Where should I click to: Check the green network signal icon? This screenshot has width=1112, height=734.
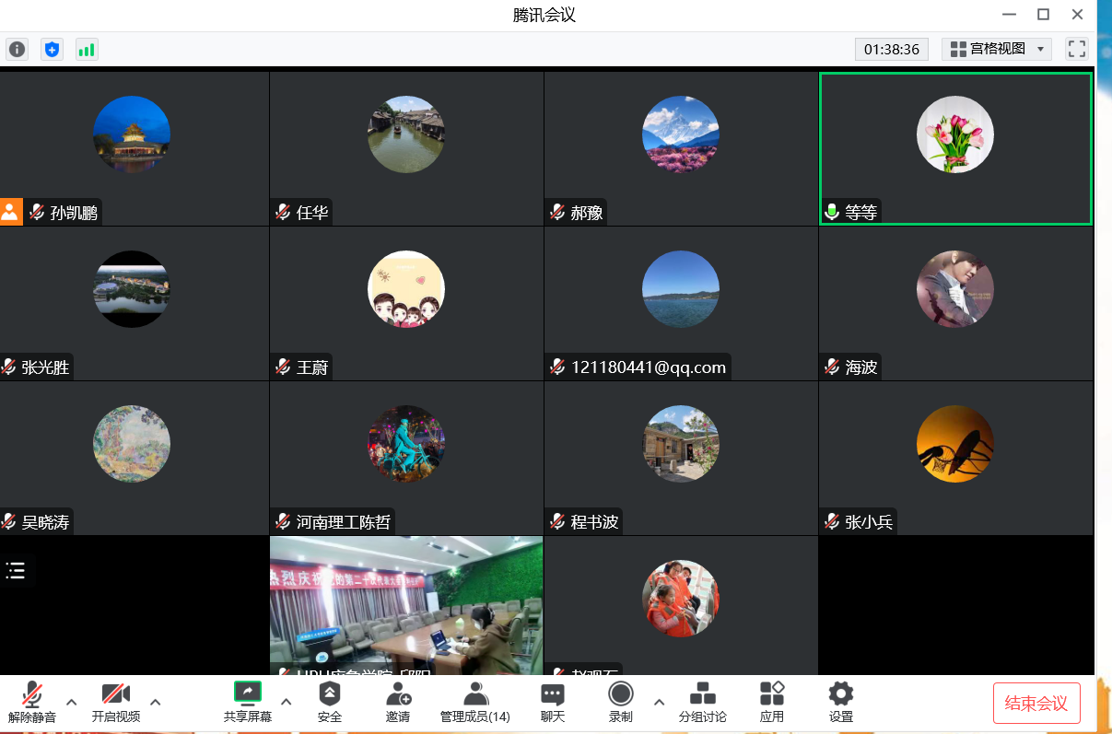87,49
